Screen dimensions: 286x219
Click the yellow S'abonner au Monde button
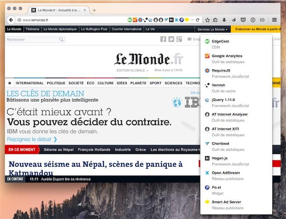(256, 29)
